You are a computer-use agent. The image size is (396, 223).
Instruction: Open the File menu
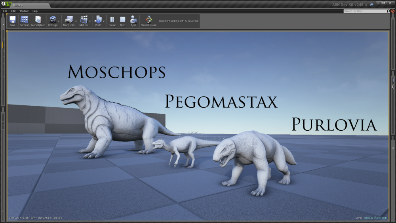pyautogui.click(x=5, y=11)
